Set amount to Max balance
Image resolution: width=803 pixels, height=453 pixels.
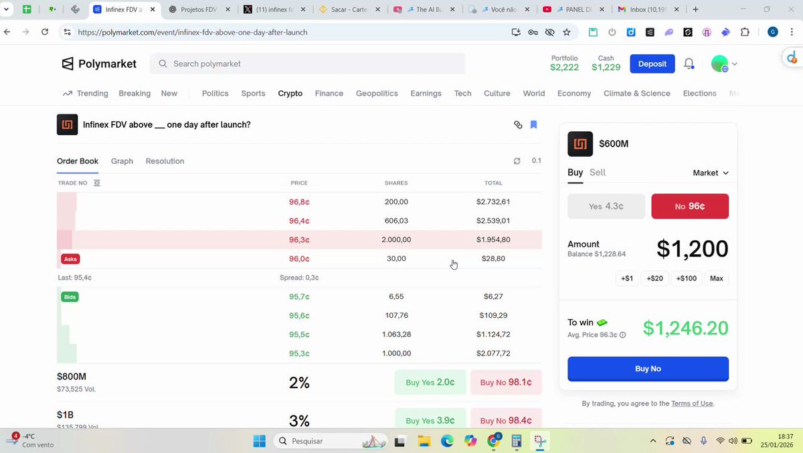pos(717,278)
